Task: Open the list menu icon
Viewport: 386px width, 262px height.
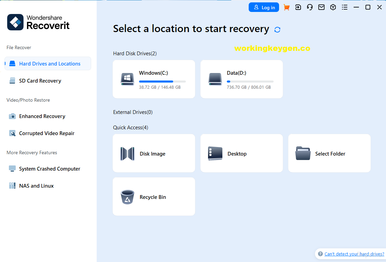Action: pos(345,7)
